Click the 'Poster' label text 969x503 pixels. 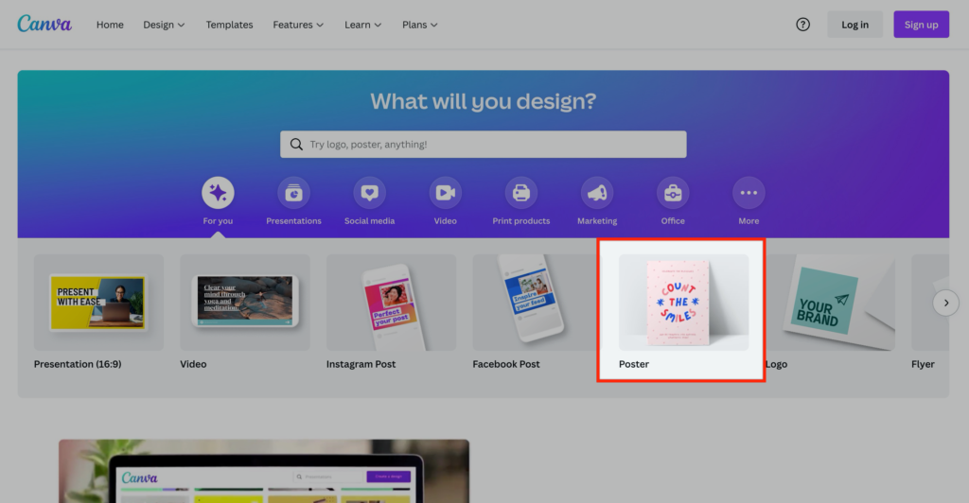634,364
